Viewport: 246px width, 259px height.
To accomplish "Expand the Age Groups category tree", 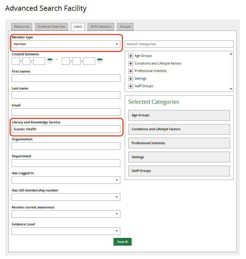I will tap(131, 56).
